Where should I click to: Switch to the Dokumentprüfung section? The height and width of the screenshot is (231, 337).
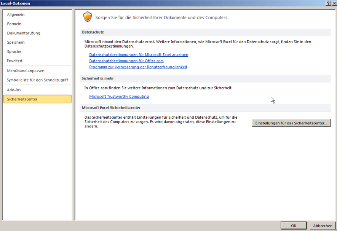pos(24,33)
